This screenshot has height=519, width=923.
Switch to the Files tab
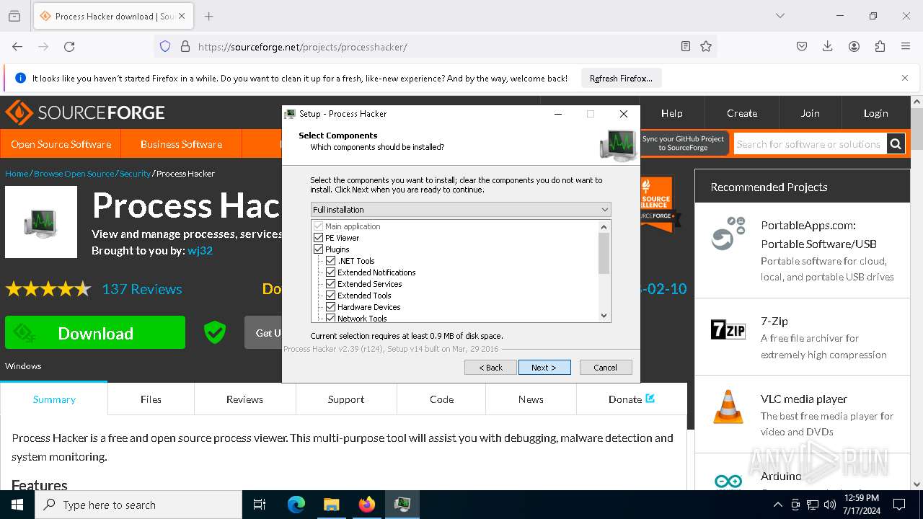click(151, 399)
